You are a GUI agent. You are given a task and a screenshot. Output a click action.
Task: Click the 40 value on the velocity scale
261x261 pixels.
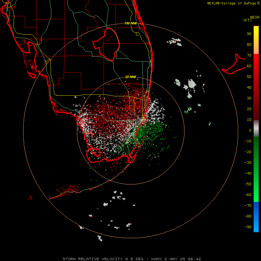click(x=249, y=88)
